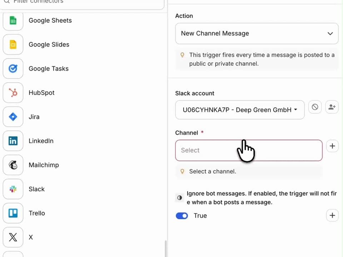Click the Google Slides connector icon

pos(13,45)
